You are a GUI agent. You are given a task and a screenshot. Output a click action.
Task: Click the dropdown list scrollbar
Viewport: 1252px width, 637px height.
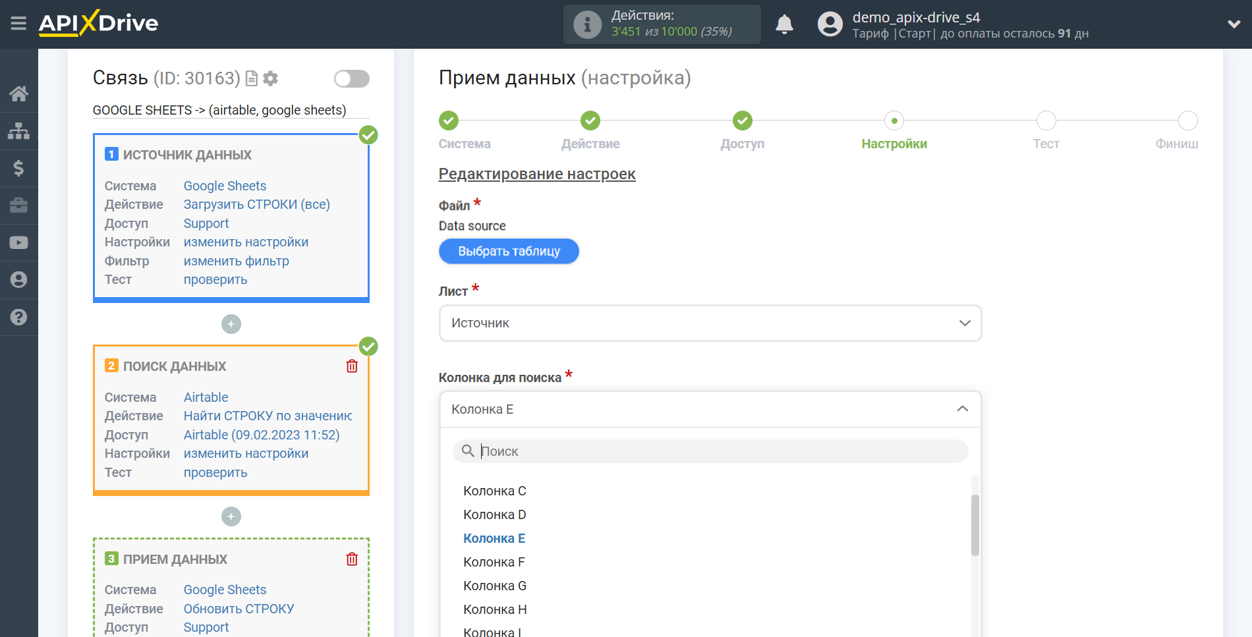pyautogui.click(x=975, y=525)
